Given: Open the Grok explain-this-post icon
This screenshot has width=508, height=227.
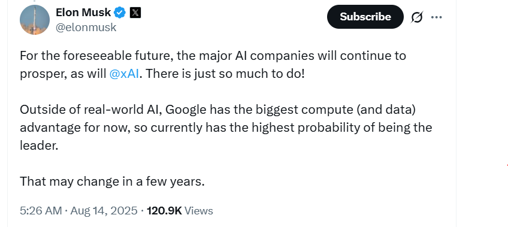Looking at the screenshot, I should pyautogui.click(x=416, y=17).
